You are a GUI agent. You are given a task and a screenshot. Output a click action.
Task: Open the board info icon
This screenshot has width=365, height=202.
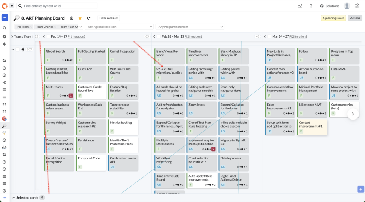pos(71,18)
